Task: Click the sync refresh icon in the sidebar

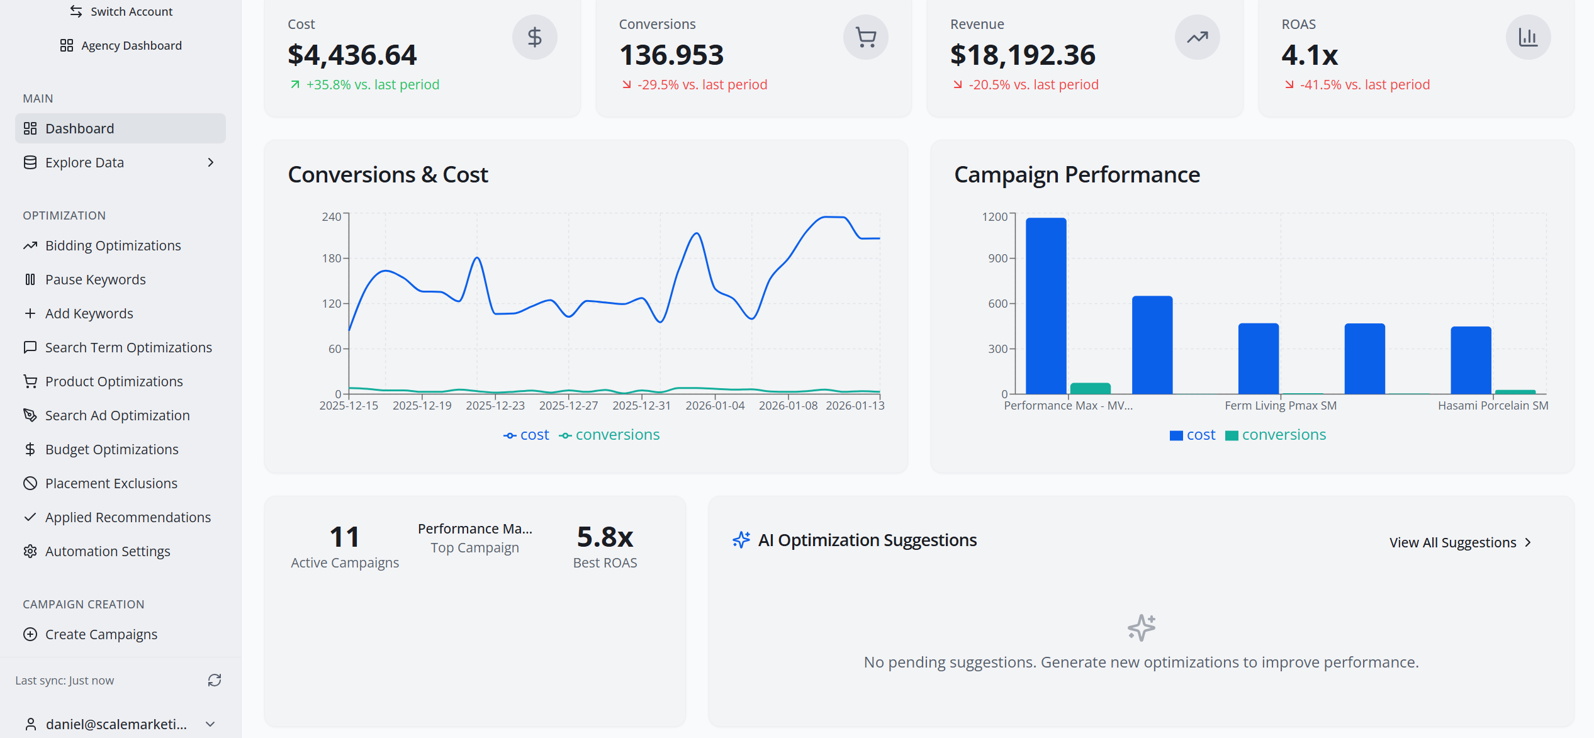Action: (215, 680)
